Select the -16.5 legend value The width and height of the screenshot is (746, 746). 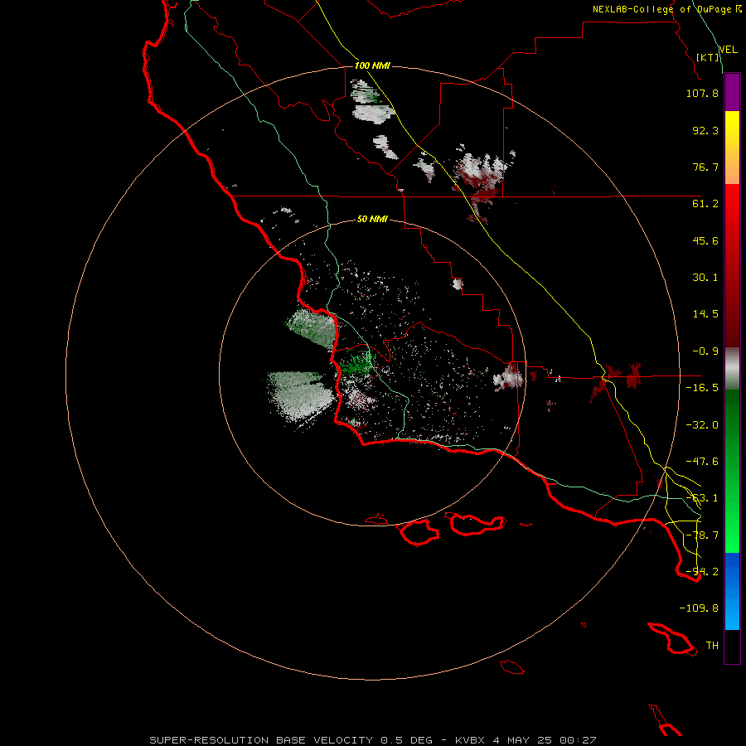coord(702,388)
